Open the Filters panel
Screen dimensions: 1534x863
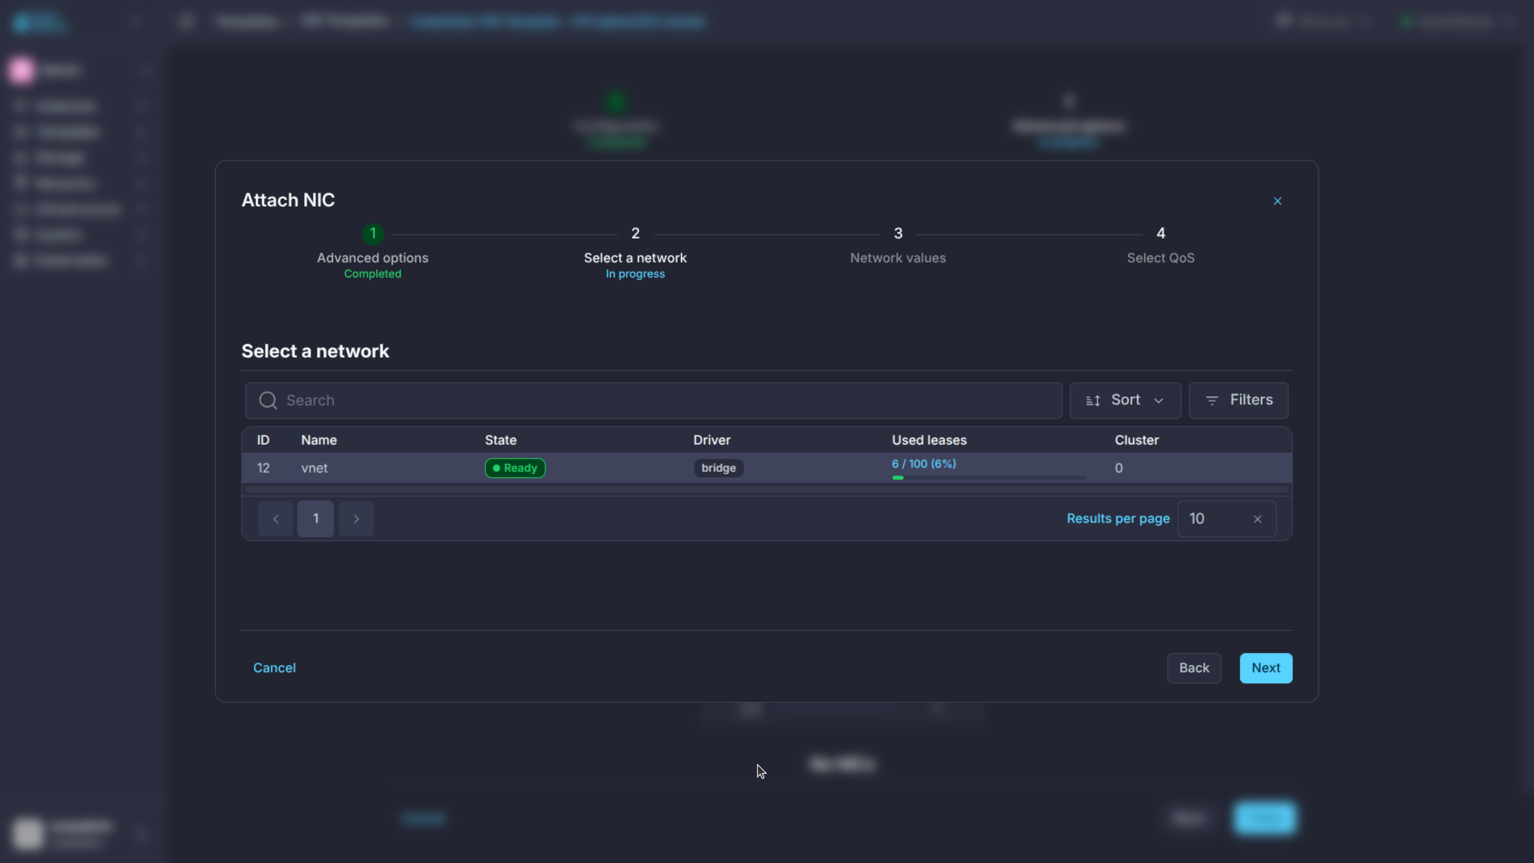point(1238,400)
